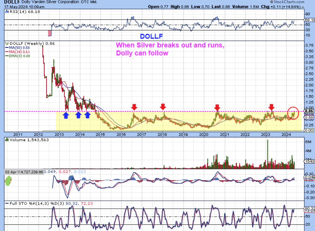Click the 1.25 price axis label

point(310,102)
